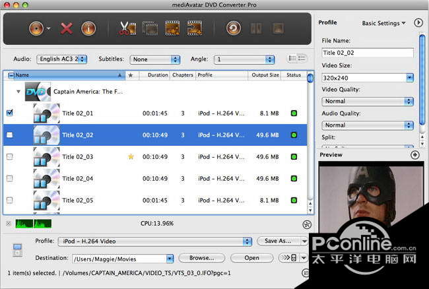429x289 pixels.
Task: Click the Profile column header
Action: [x=222, y=75]
